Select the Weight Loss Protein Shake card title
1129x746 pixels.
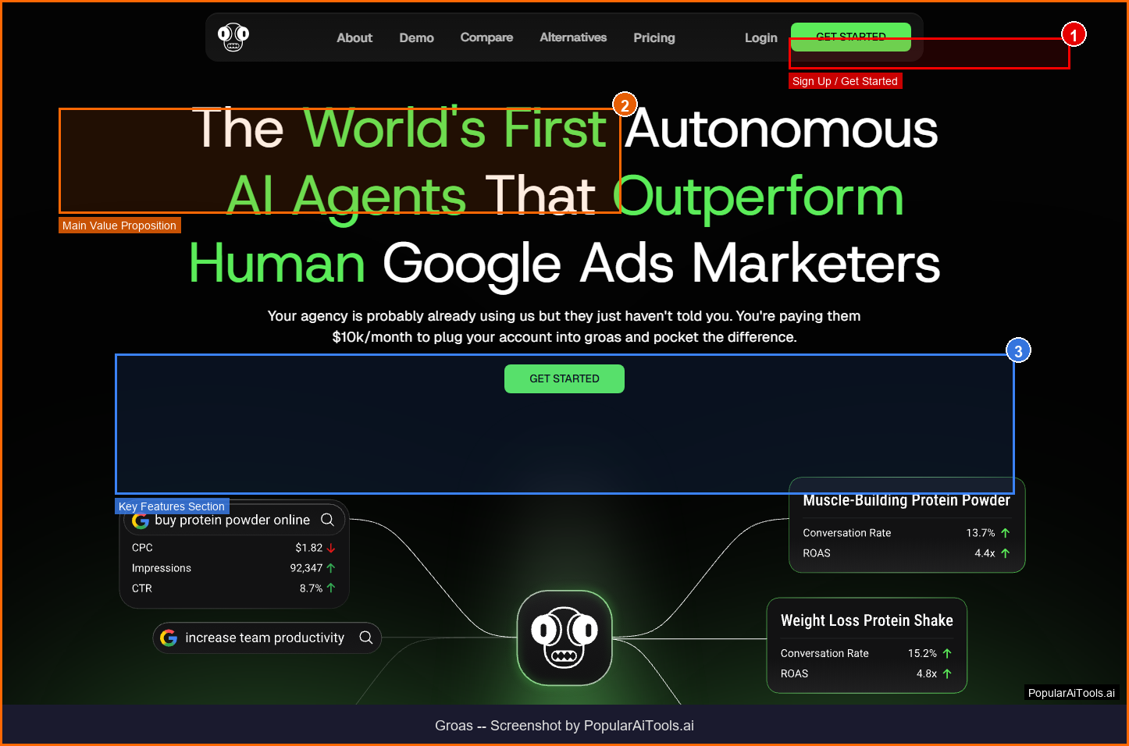[x=867, y=620]
